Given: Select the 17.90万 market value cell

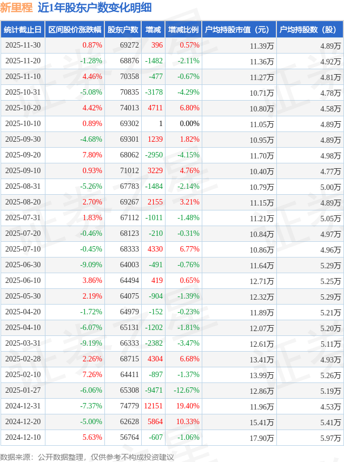Looking at the screenshot, I should tap(262, 438).
